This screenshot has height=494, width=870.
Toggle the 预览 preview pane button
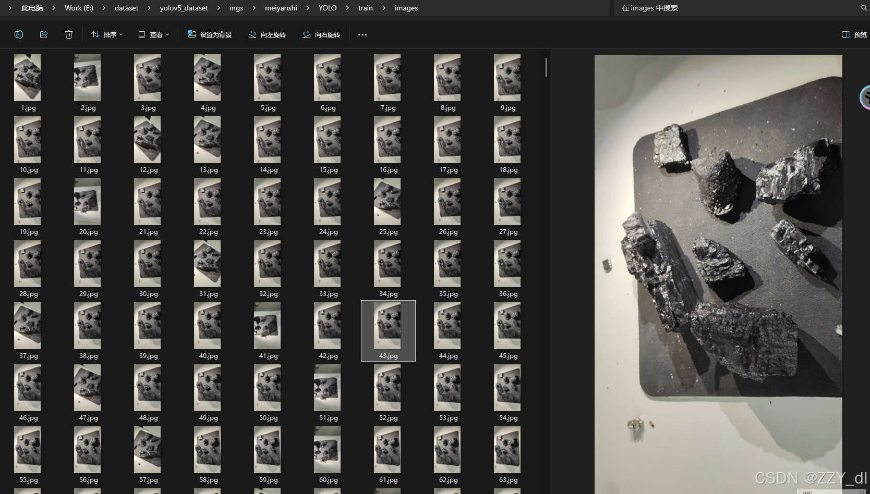coord(854,34)
